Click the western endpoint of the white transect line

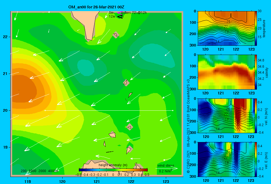(45, 110)
